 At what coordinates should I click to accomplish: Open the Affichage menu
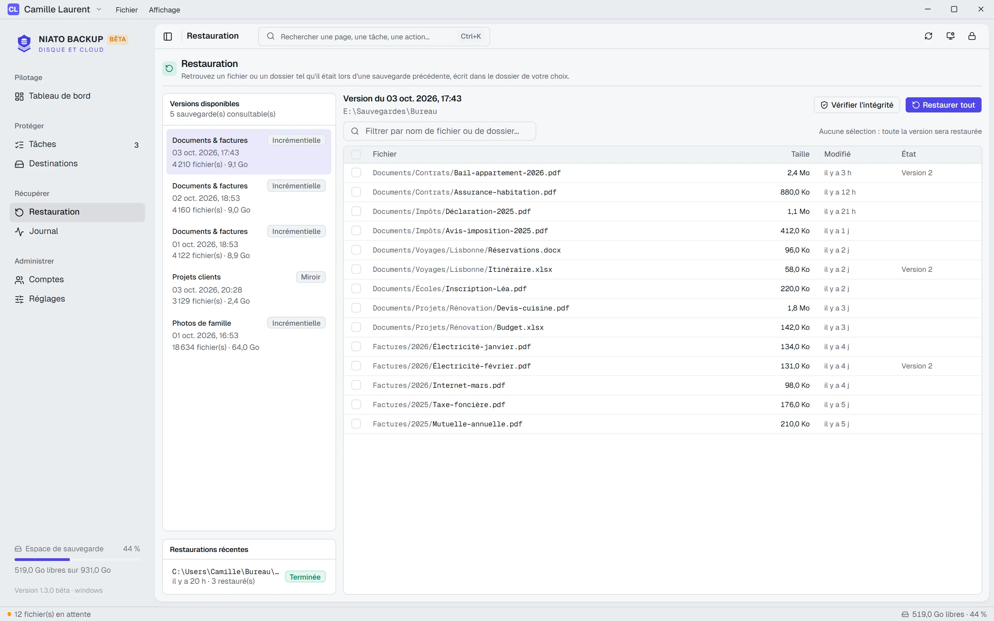(x=164, y=10)
